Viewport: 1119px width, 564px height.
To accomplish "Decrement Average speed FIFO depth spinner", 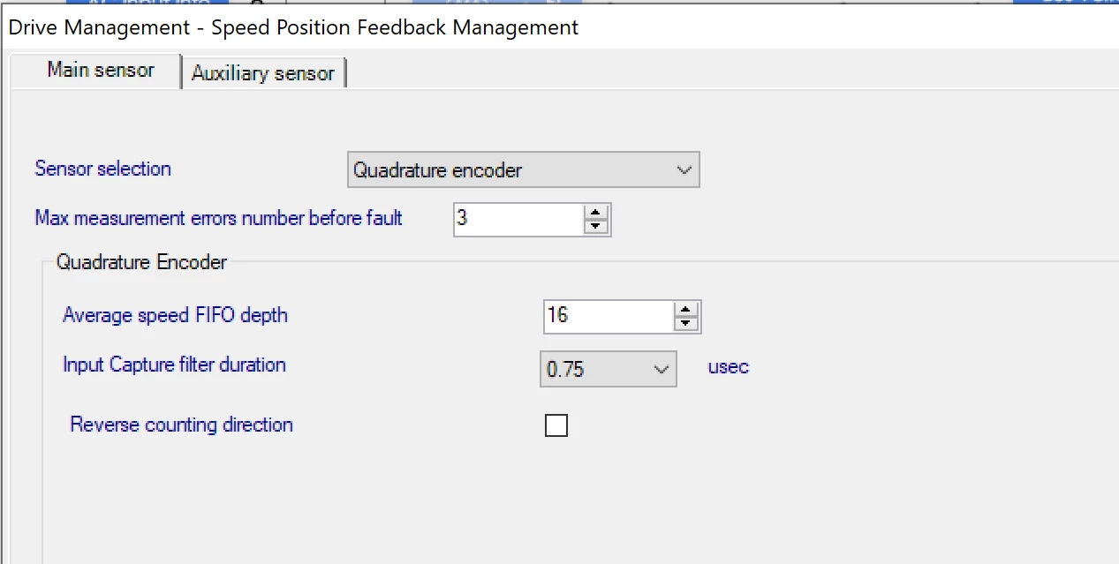I will click(686, 323).
